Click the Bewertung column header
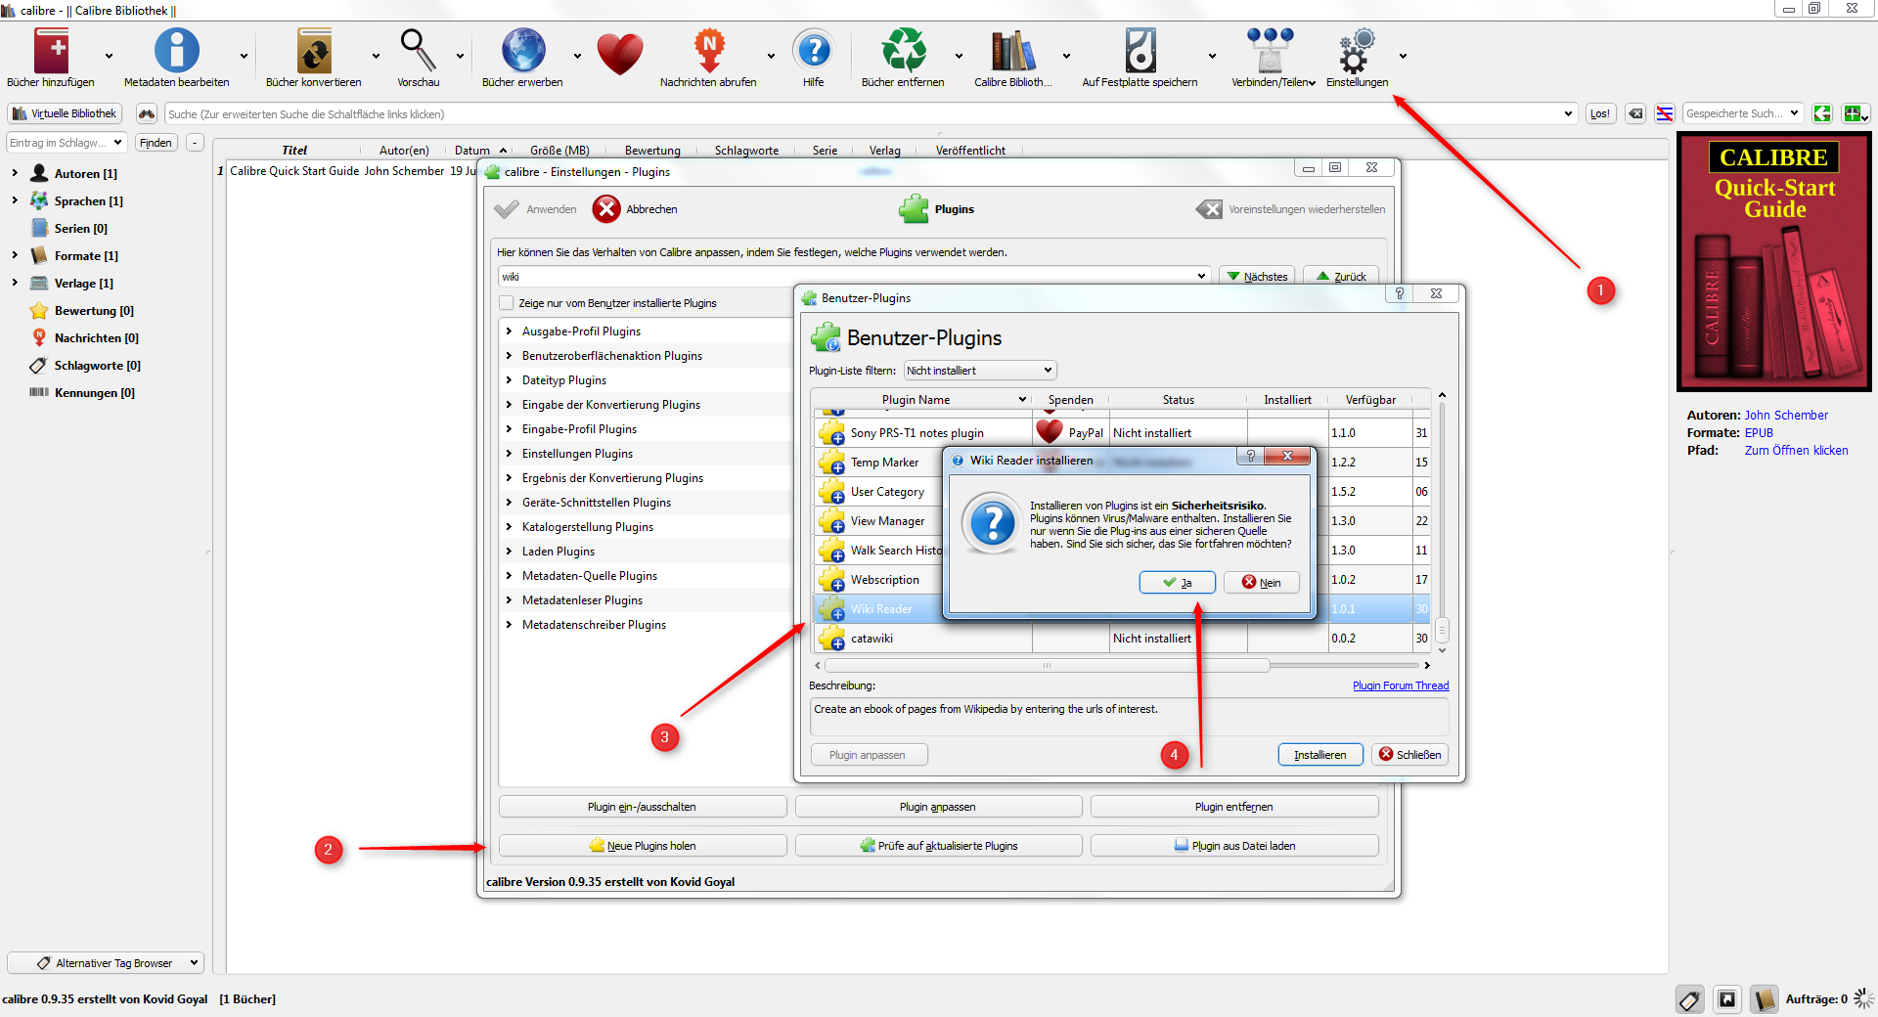The height and width of the screenshot is (1017, 1878). (x=652, y=151)
